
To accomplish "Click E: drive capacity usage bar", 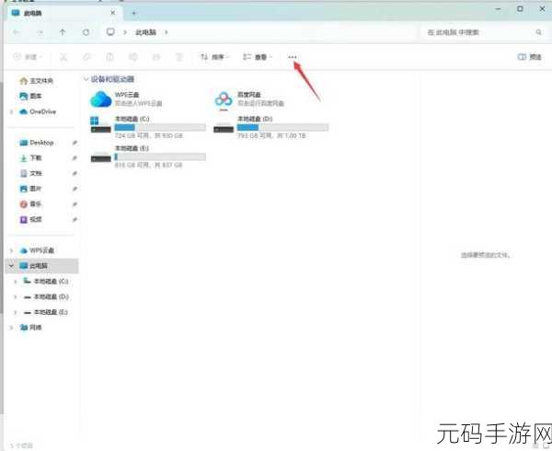I will (x=160, y=157).
